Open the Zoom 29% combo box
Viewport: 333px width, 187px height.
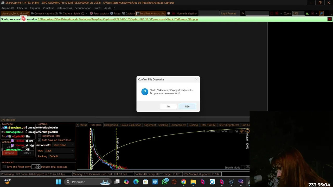click(298, 13)
